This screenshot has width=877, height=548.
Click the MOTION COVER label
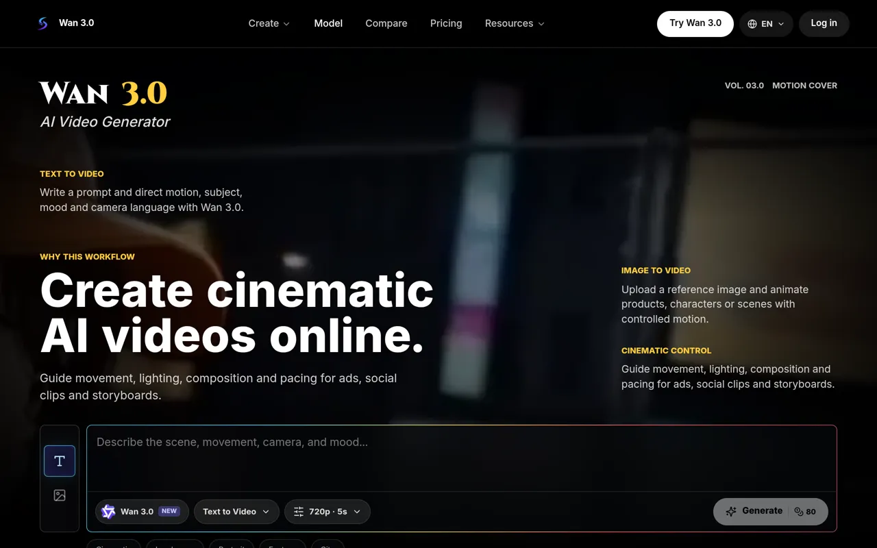click(805, 86)
